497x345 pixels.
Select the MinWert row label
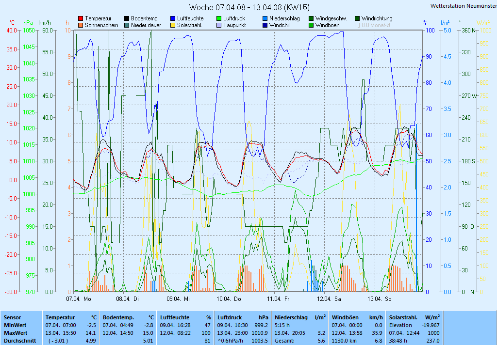(15, 325)
